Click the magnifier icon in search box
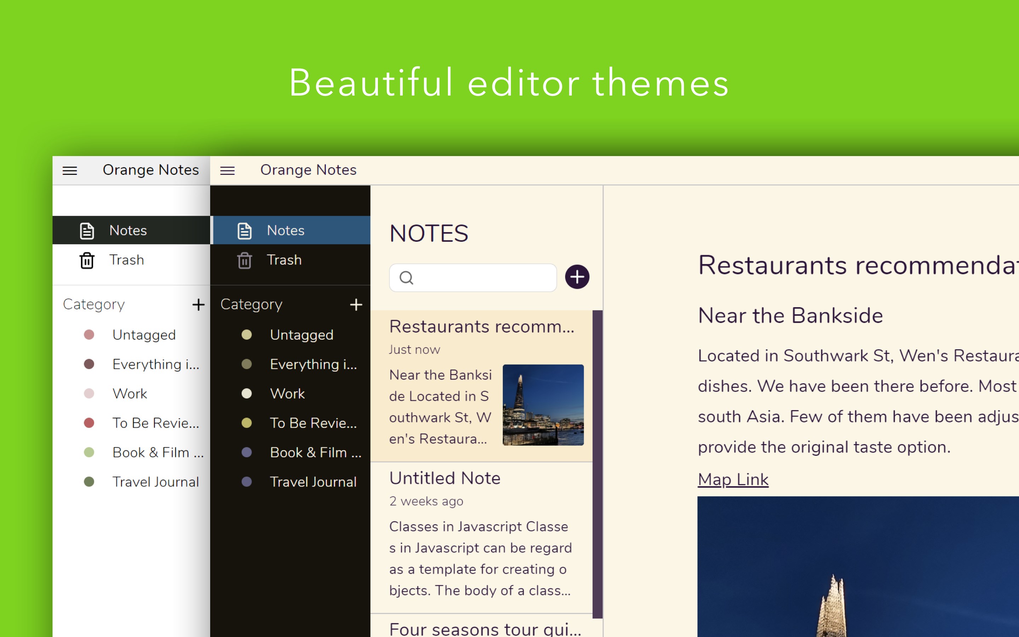This screenshot has width=1019, height=637. tap(406, 278)
